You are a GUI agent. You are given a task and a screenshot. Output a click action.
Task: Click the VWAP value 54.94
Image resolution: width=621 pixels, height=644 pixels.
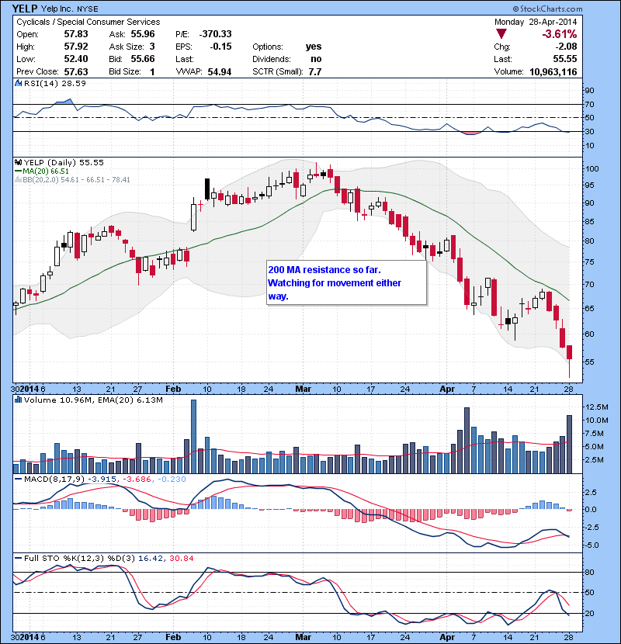[x=220, y=71]
